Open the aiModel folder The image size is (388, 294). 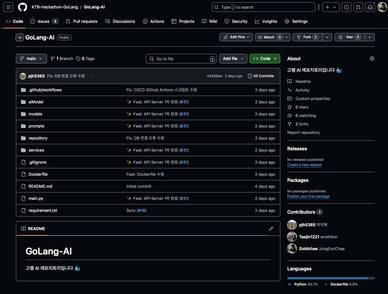pyautogui.click(x=36, y=102)
